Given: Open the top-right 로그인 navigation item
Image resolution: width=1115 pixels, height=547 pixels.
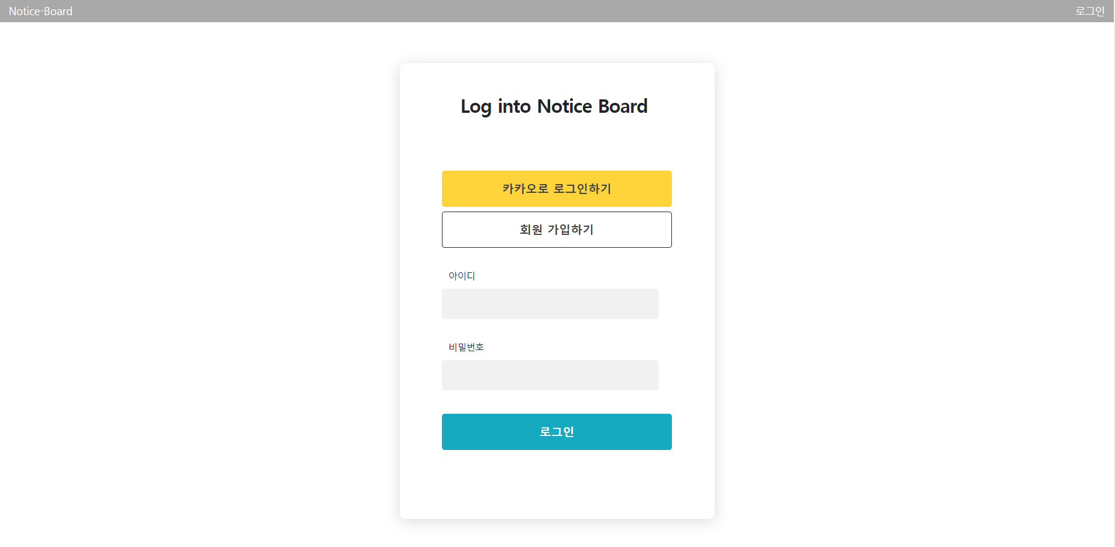Looking at the screenshot, I should (1090, 11).
